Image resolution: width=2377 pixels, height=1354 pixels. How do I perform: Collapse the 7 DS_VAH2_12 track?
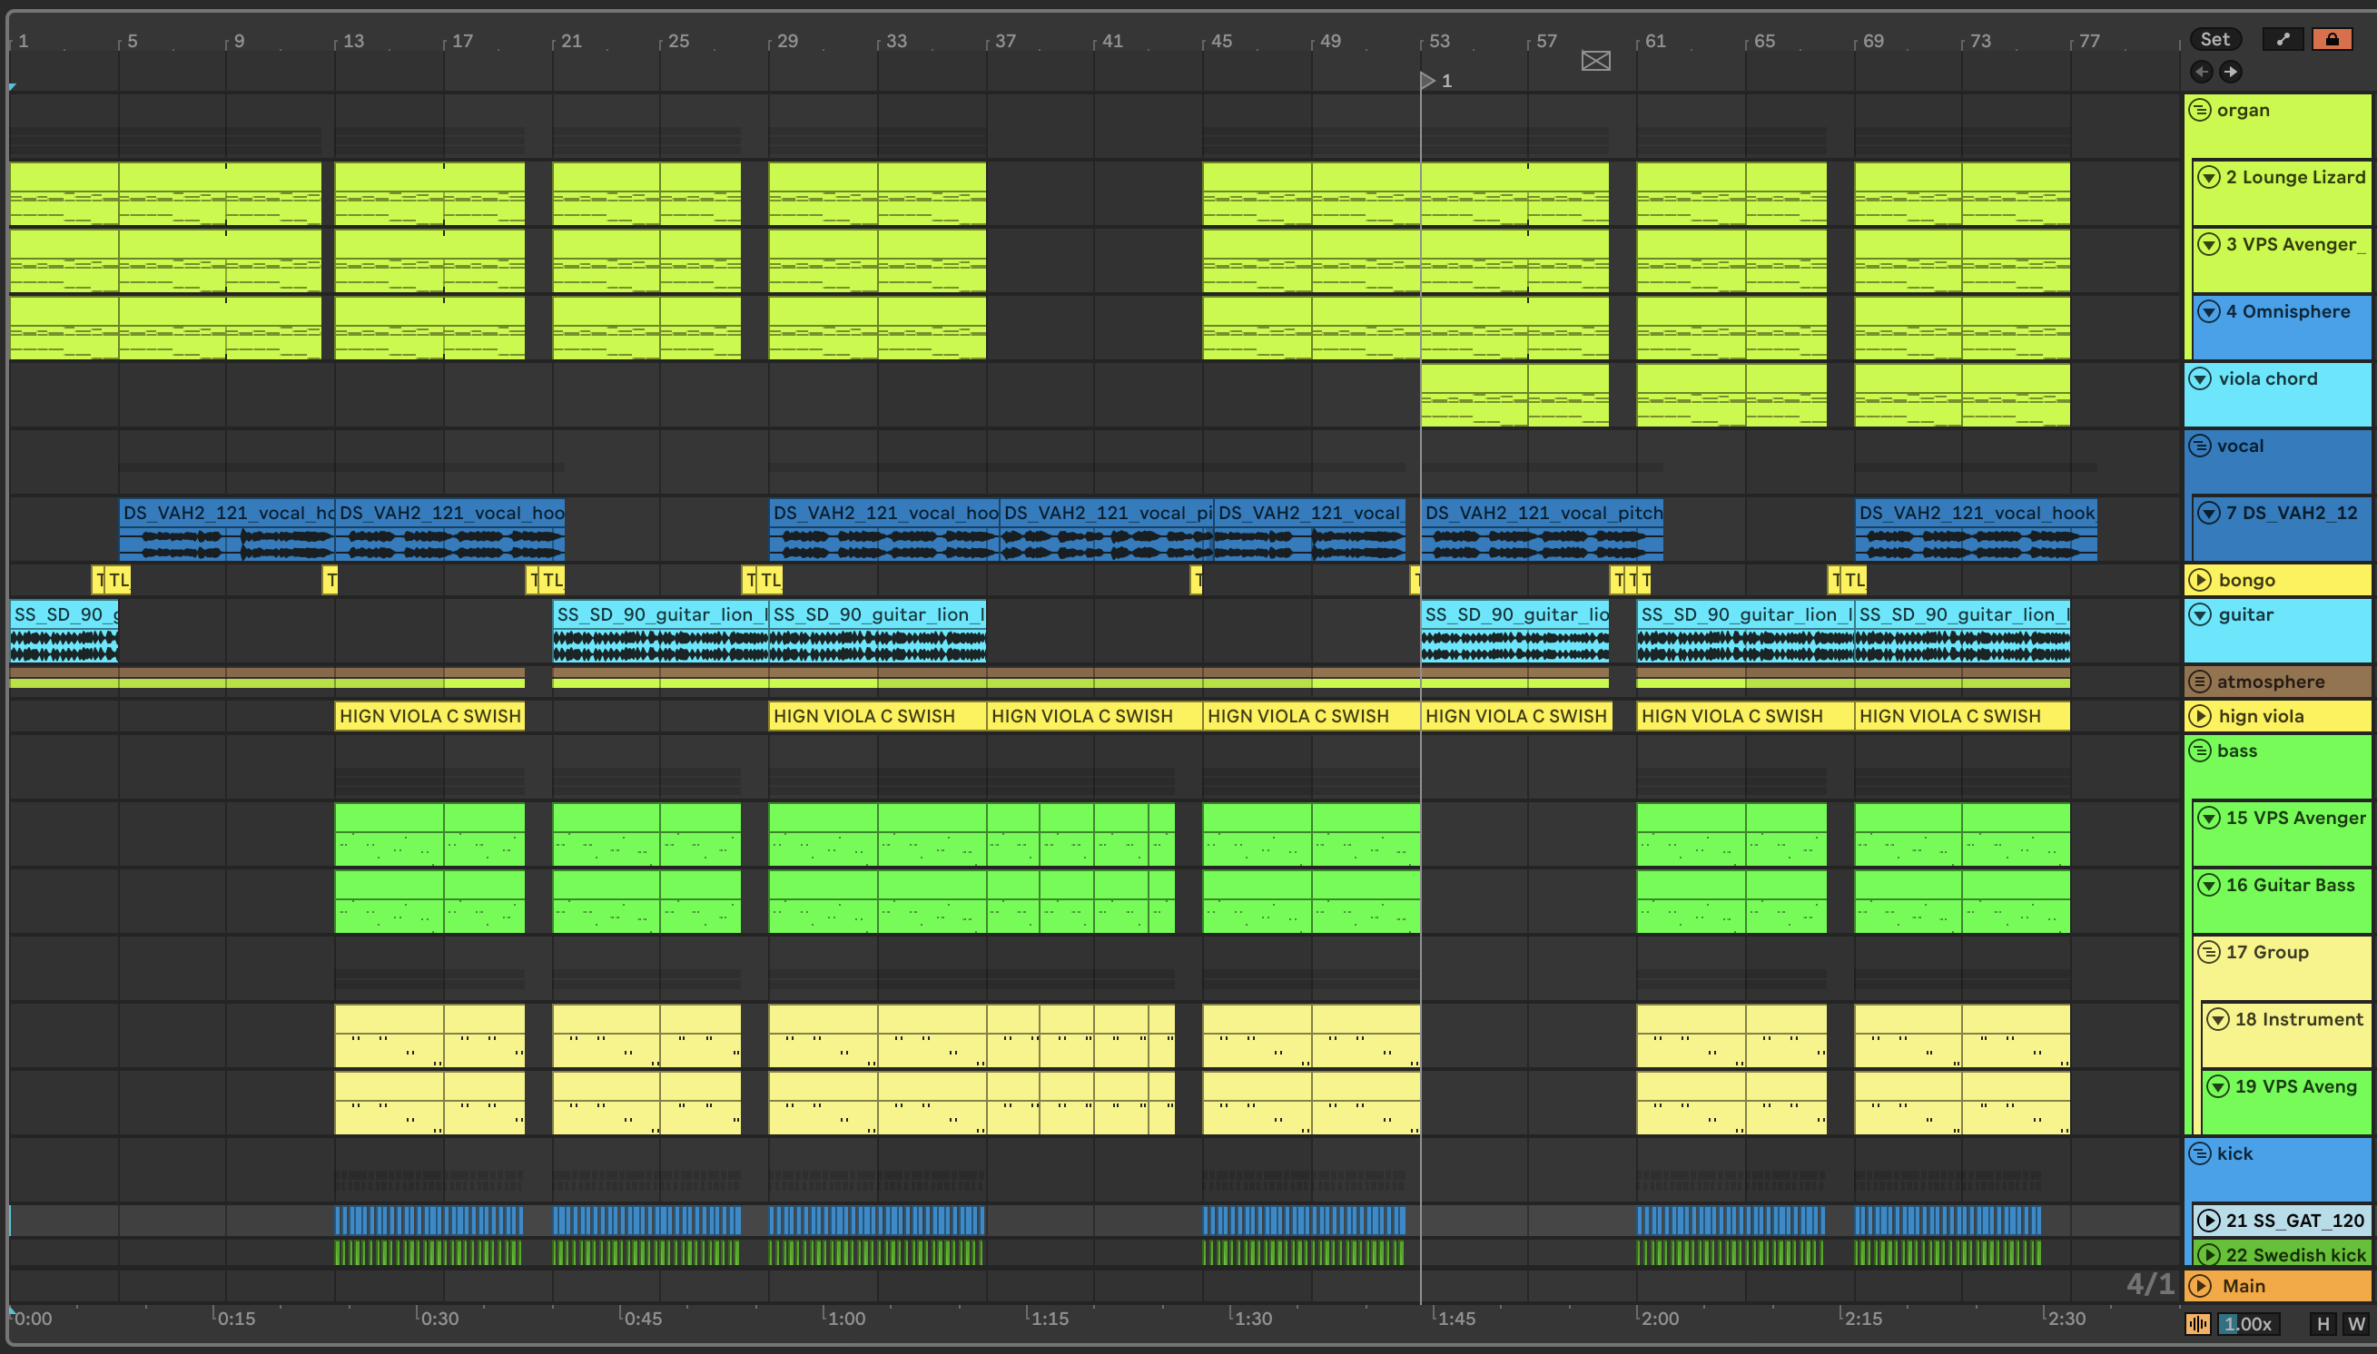coord(2209,513)
